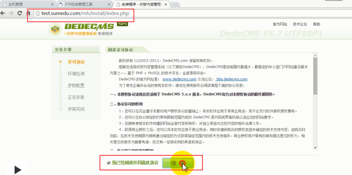
Task: Click the license agreement scrollbar thumb
Action: point(315,76)
